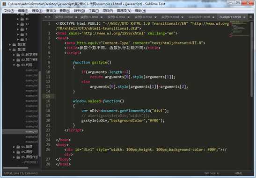Switch to the 实例1.5.html tab

(91, 17)
